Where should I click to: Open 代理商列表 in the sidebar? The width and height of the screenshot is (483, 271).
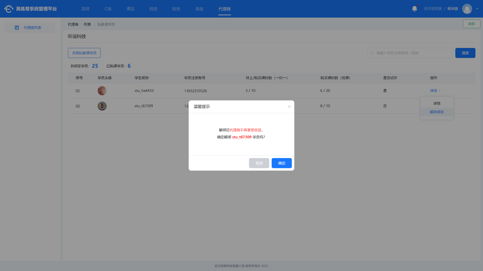point(30,28)
